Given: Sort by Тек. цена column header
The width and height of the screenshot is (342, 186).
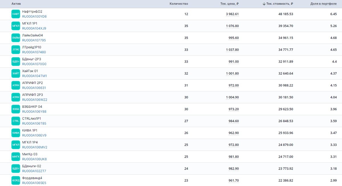Looking at the screenshot, I should [x=229, y=4].
